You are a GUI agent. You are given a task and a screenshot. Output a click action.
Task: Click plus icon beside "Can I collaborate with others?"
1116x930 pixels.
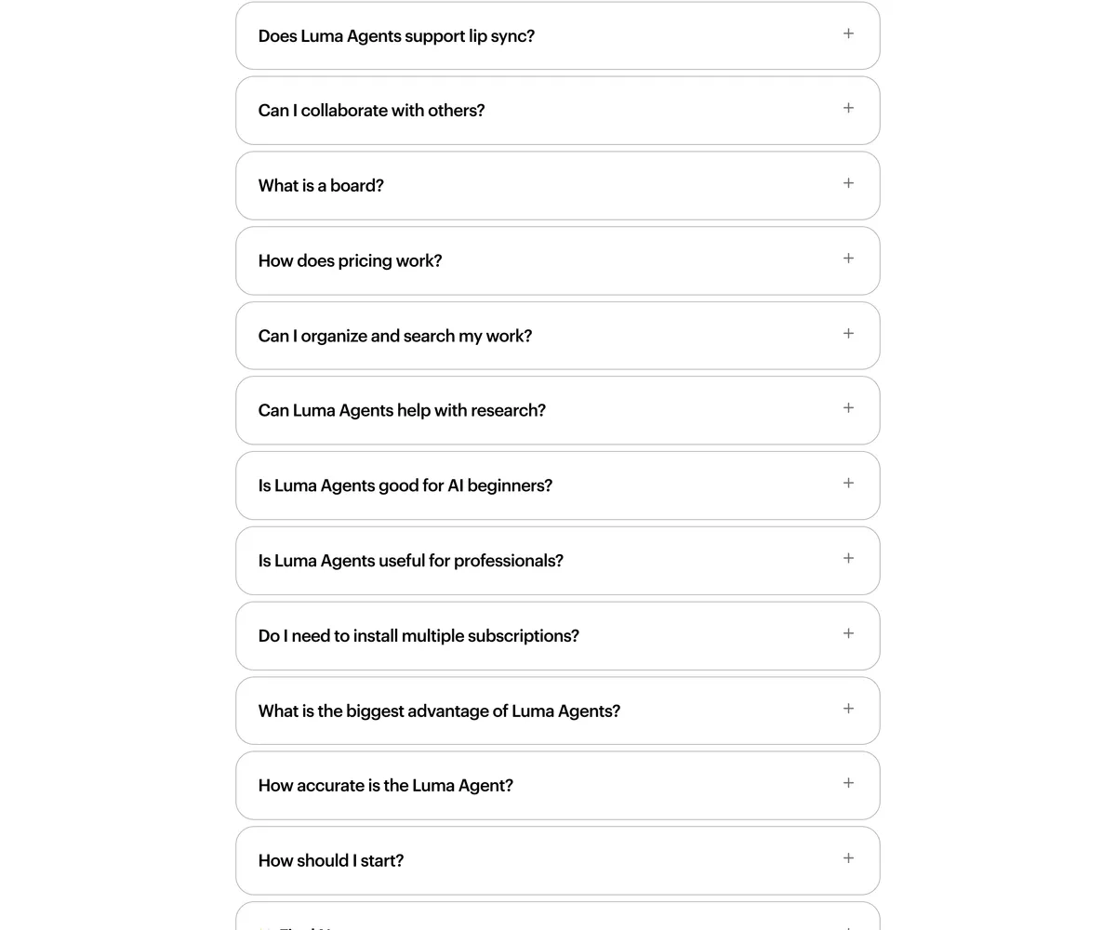click(848, 108)
